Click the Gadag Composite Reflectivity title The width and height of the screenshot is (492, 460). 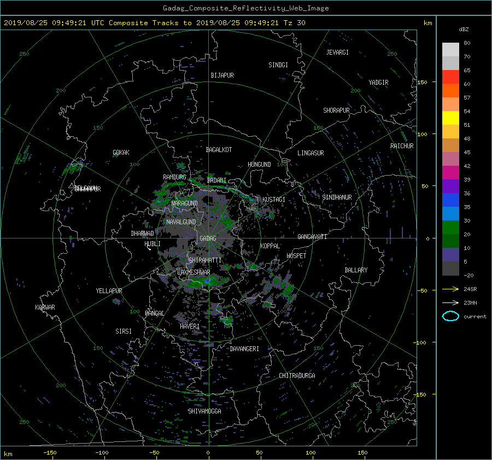click(245, 8)
